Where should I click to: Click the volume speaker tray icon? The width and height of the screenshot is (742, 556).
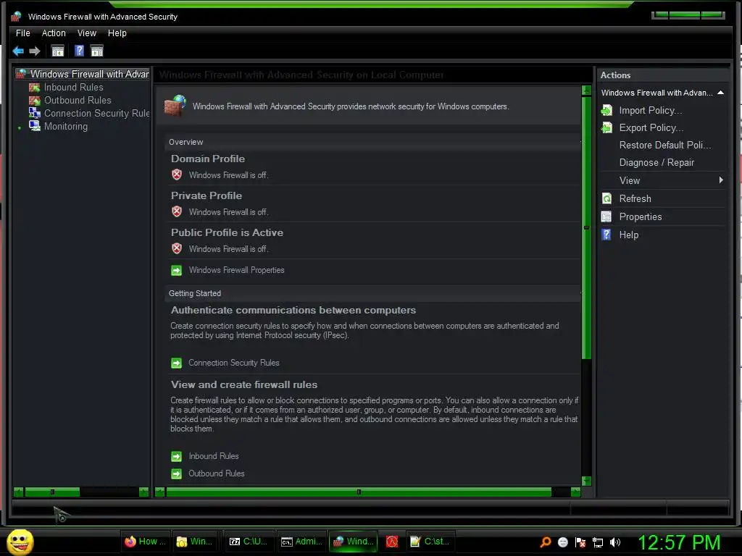(x=614, y=542)
